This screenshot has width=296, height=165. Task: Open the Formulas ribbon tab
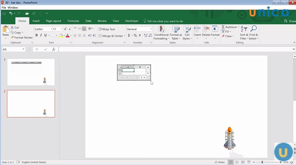[x=73, y=21]
